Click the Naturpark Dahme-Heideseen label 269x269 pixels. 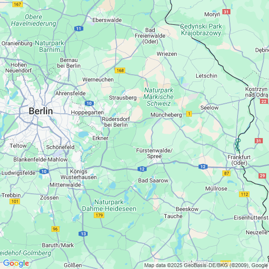(109, 205)
